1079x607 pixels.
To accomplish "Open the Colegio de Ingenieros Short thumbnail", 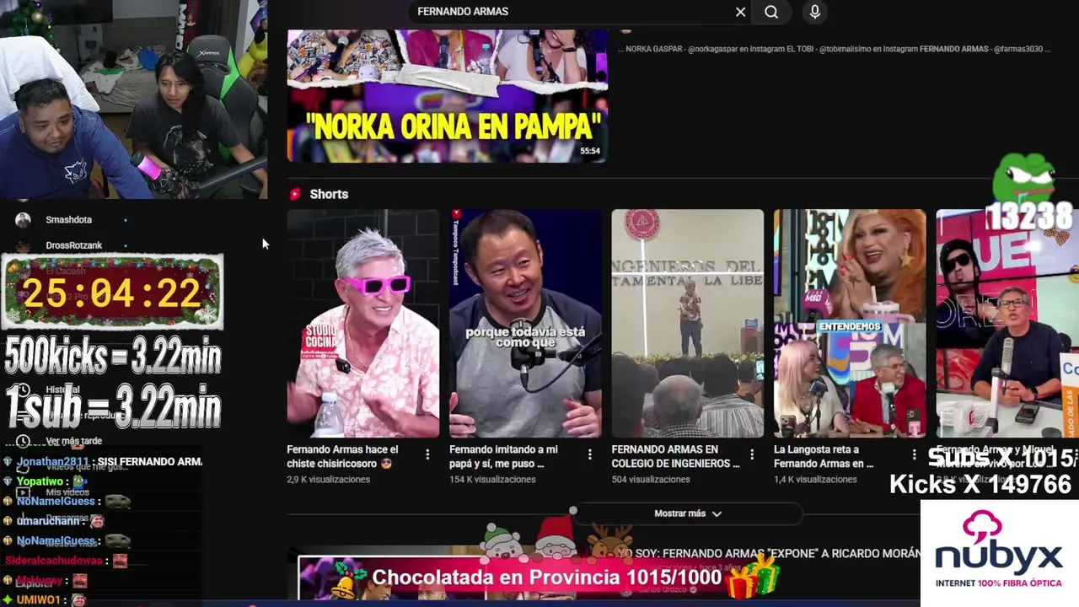I will click(x=687, y=324).
